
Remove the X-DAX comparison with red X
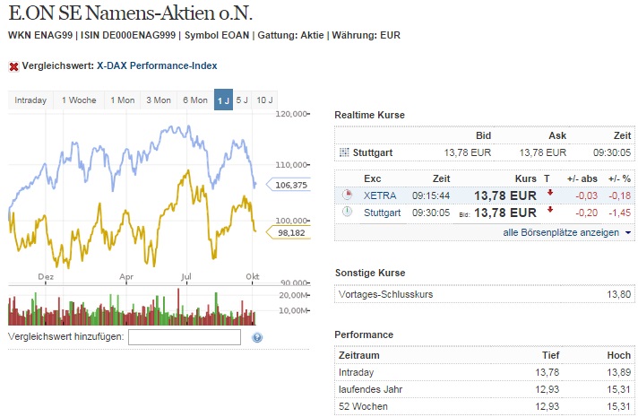[x=13, y=66]
